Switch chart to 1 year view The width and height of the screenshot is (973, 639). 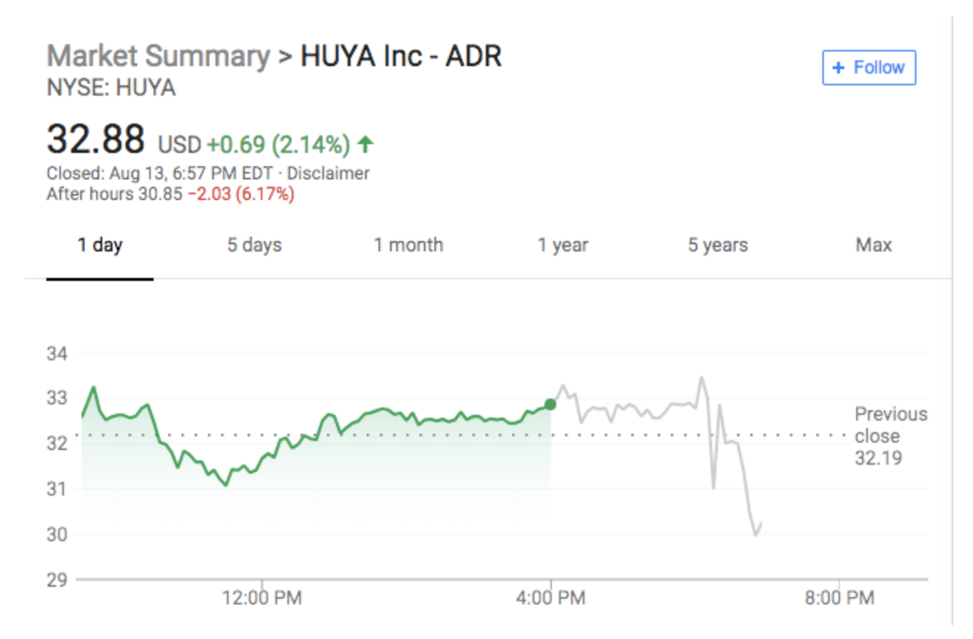click(562, 245)
